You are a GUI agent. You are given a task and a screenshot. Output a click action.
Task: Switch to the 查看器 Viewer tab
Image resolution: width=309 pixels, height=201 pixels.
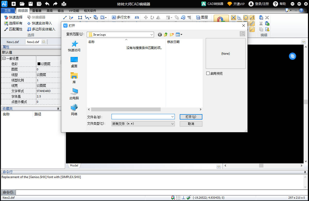pos(37,11)
